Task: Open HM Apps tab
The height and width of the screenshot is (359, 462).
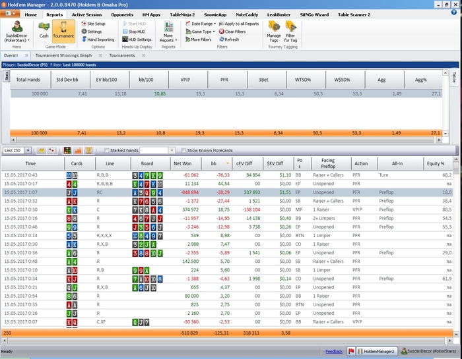Action: tap(151, 14)
